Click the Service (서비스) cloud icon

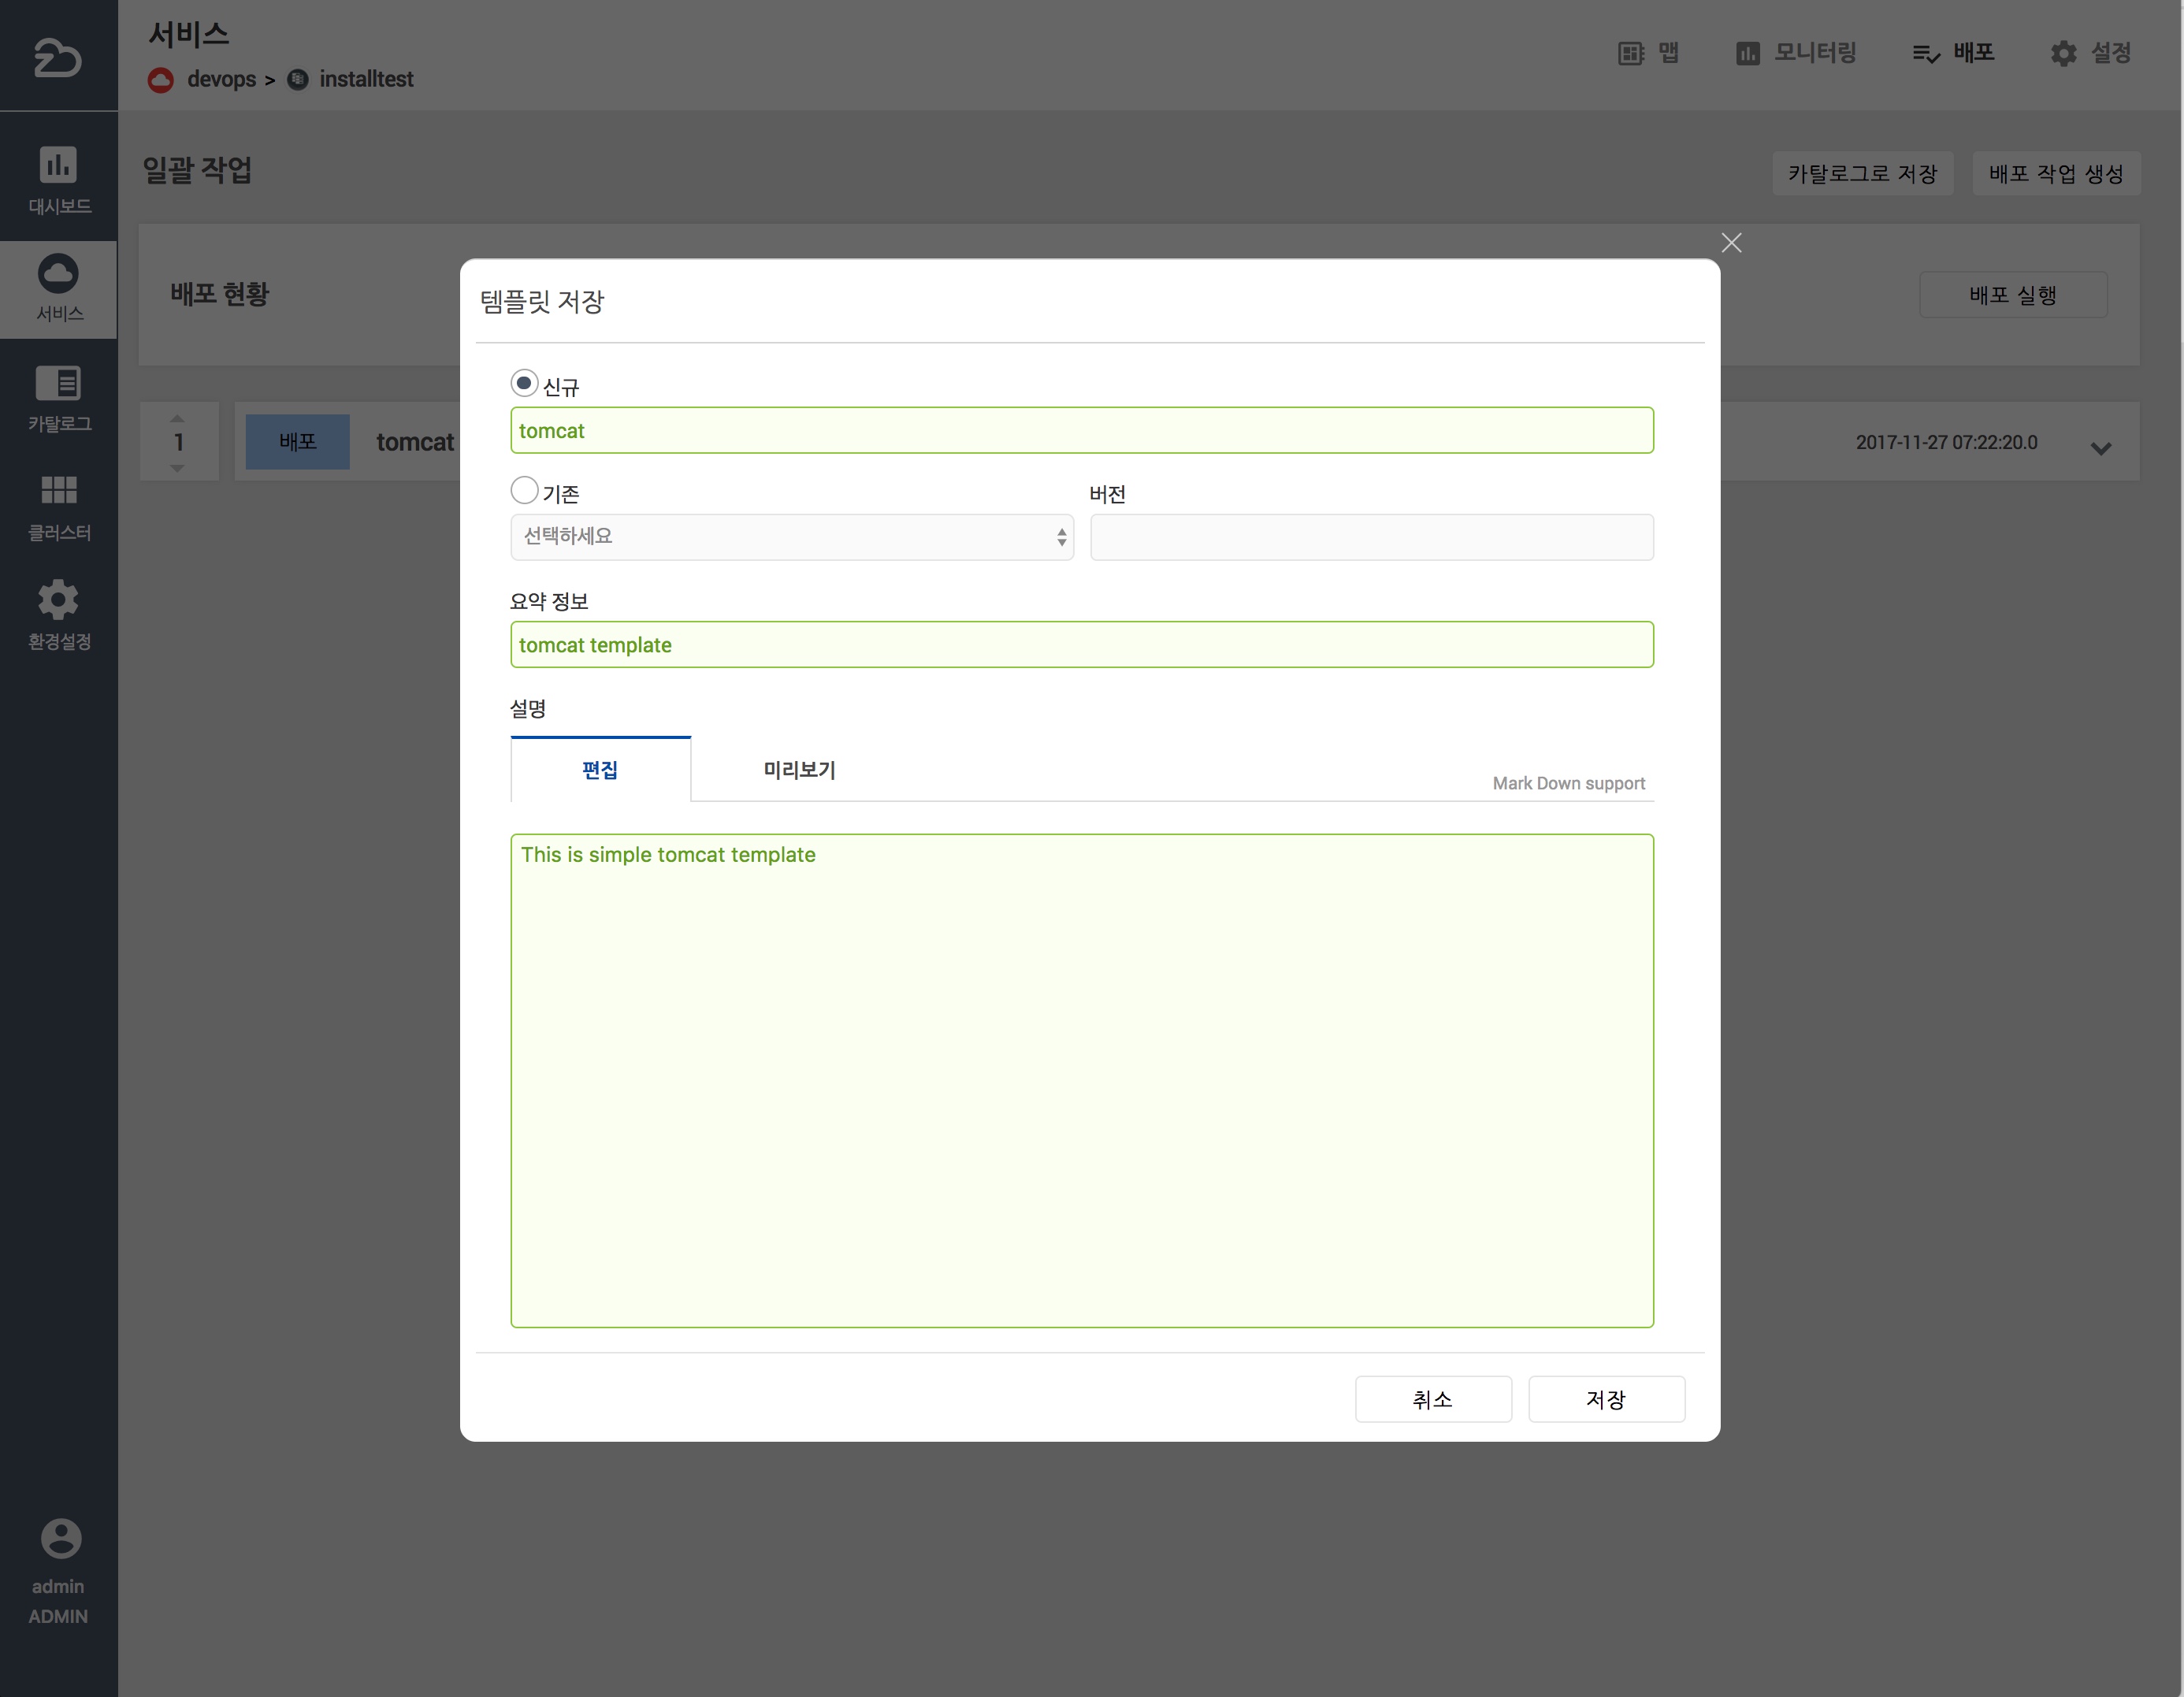point(58,273)
